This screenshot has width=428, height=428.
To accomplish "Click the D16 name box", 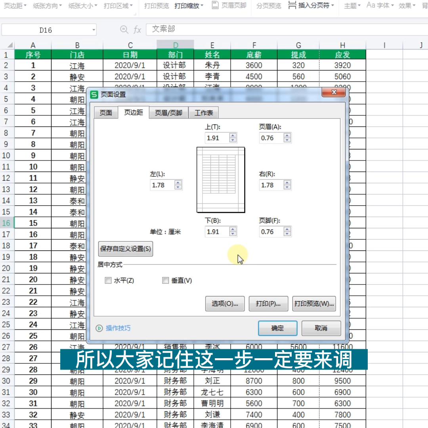I will click(x=50, y=29).
